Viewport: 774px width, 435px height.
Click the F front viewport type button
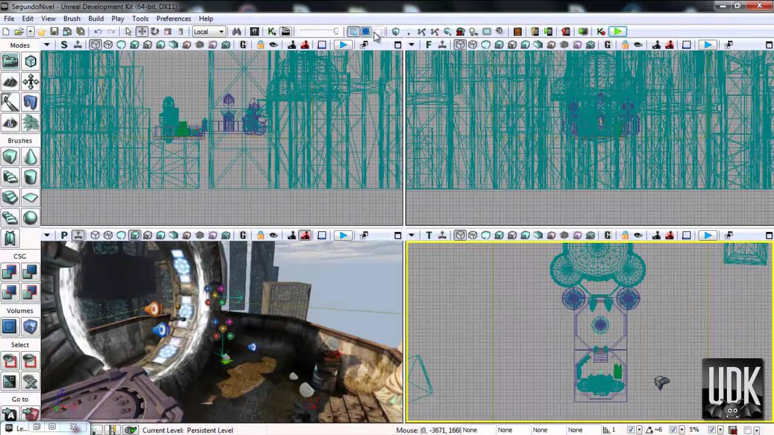click(429, 45)
